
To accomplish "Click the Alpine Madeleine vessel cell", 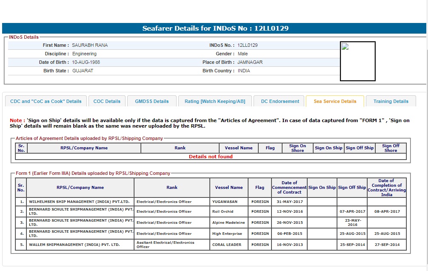I will 229,223.
